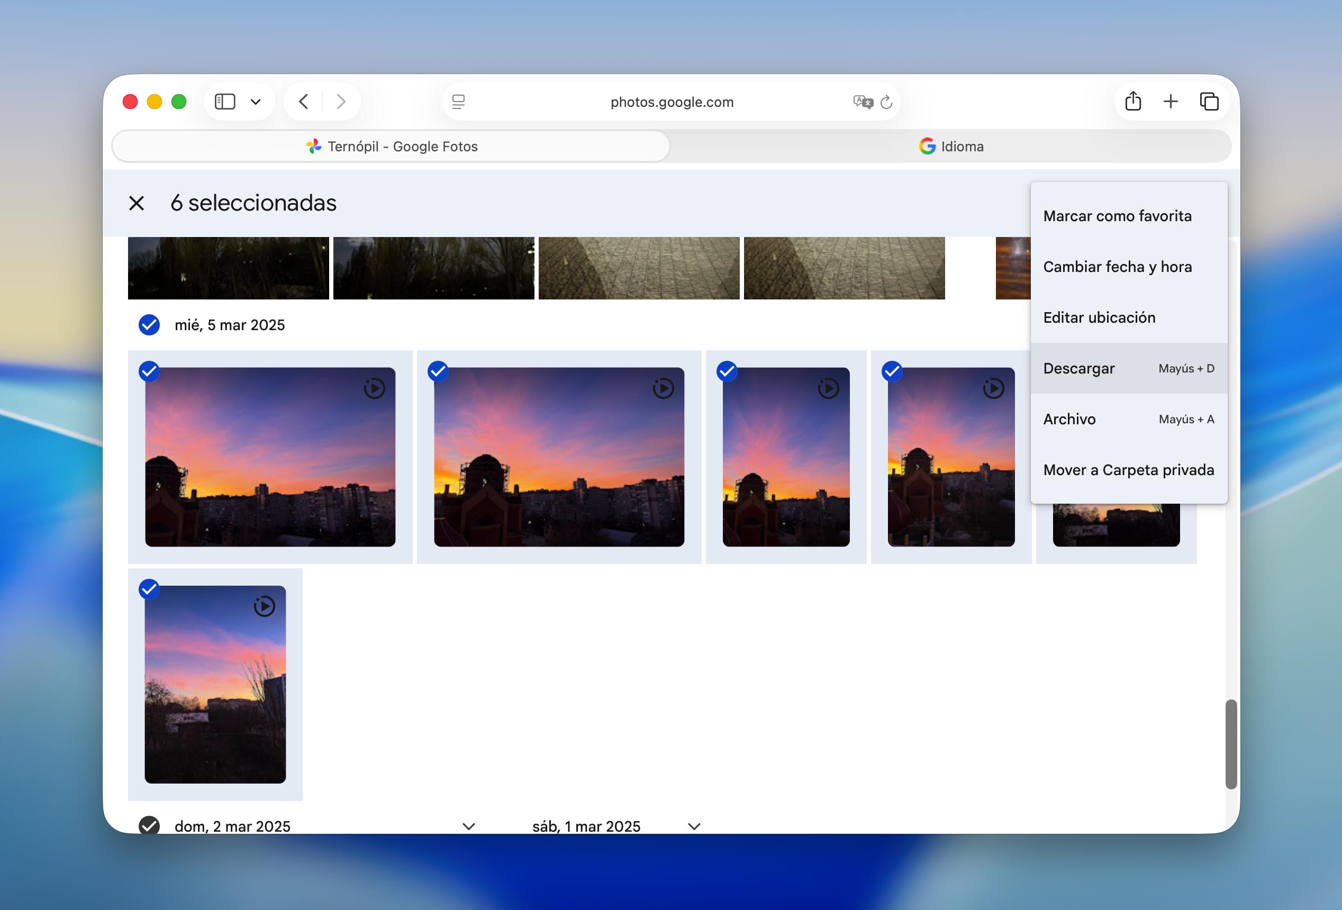Click motion photo icon on fourth sunset
Image resolution: width=1342 pixels, height=910 pixels.
(994, 388)
